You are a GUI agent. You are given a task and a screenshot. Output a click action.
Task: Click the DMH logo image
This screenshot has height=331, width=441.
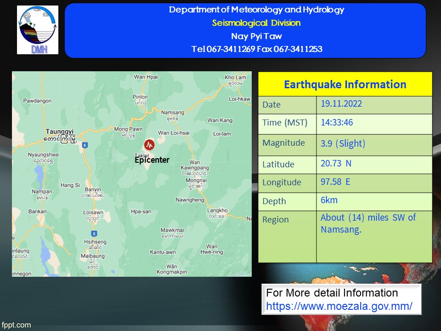pos(38,30)
